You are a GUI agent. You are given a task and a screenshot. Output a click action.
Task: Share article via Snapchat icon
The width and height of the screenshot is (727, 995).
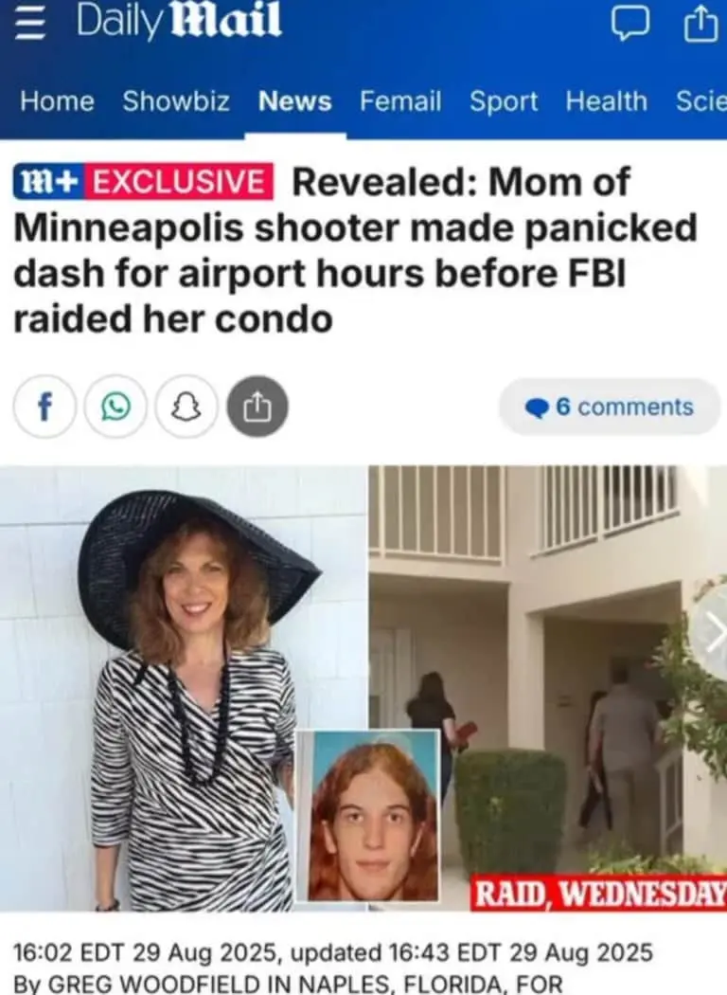[x=186, y=407]
